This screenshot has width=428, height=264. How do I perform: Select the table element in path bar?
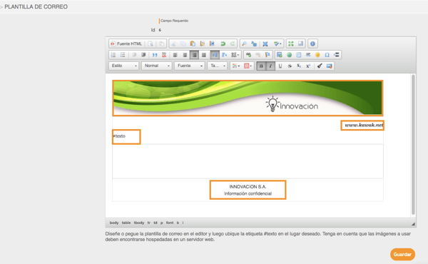click(126, 223)
